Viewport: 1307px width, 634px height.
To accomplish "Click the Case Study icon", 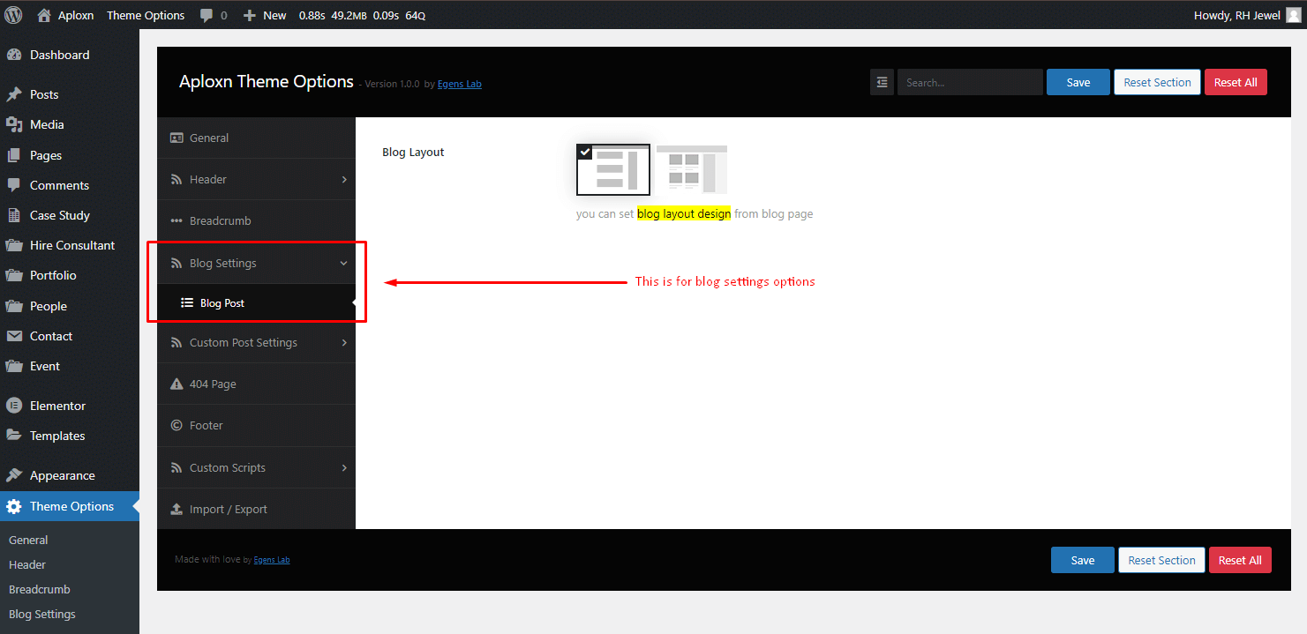I will (x=14, y=215).
